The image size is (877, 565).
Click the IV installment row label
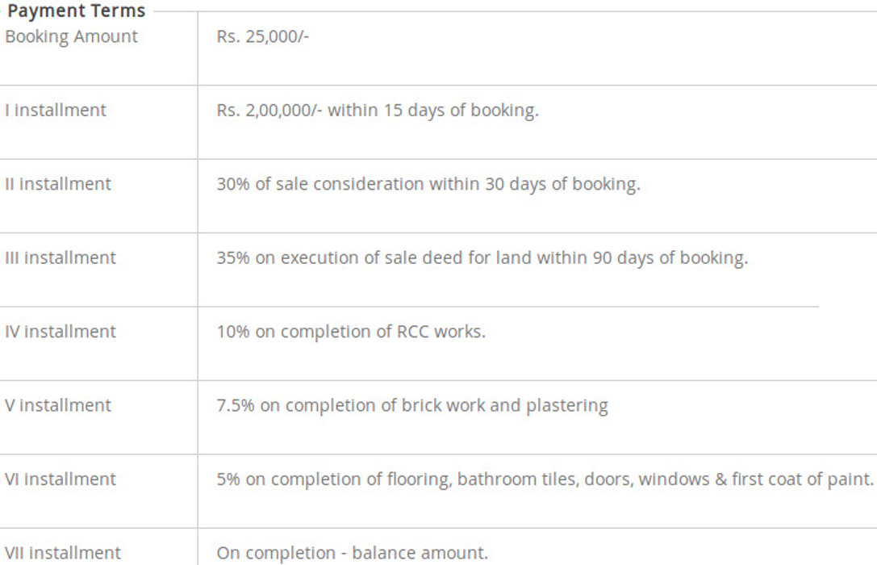61,332
